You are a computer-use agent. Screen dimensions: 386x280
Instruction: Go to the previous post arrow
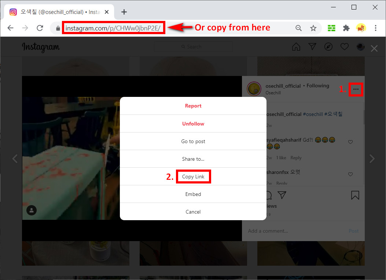(x=15, y=159)
